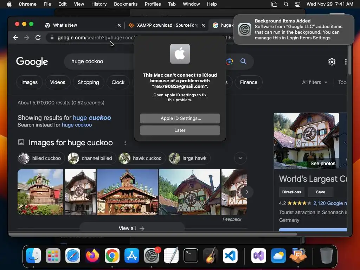The image size is (360, 270).
Task: Expand more image suggestion chips chevron
Action: (240, 158)
